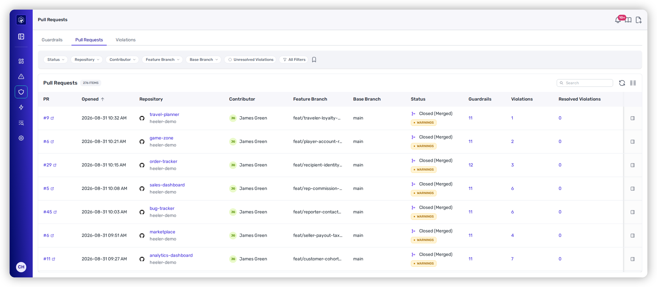Open the sales-dashboard repository link
This screenshot has height=287, width=657.
[167, 185]
